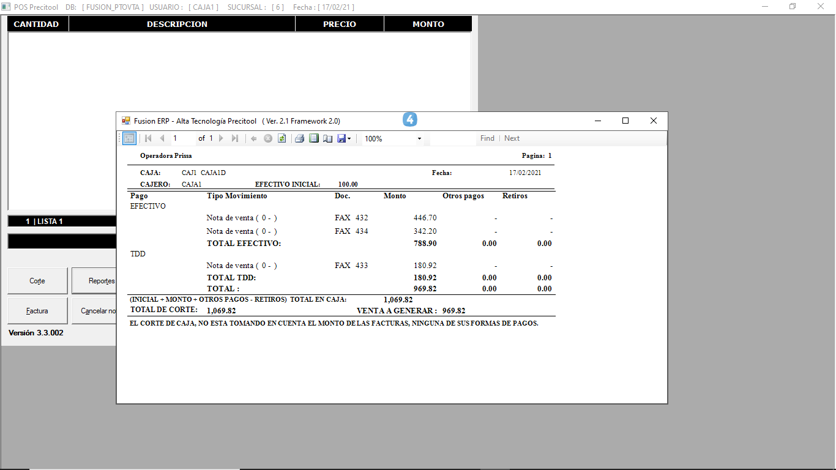
Task: Click the EFECTIVO payment type label
Action: tap(148, 206)
